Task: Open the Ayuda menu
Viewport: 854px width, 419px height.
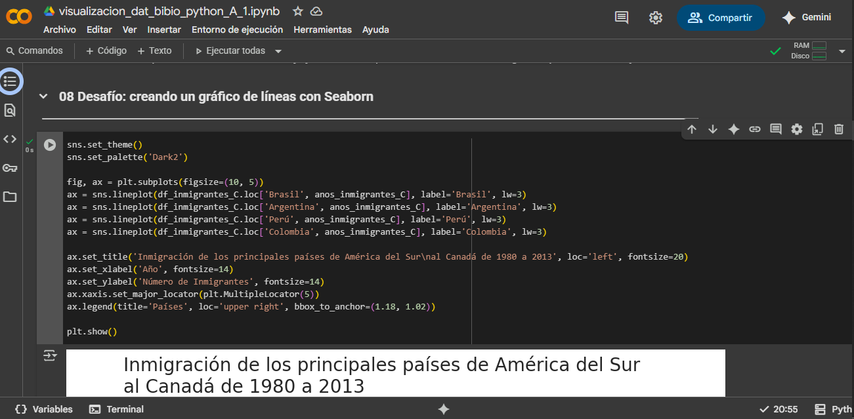Action: click(x=375, y=30)
